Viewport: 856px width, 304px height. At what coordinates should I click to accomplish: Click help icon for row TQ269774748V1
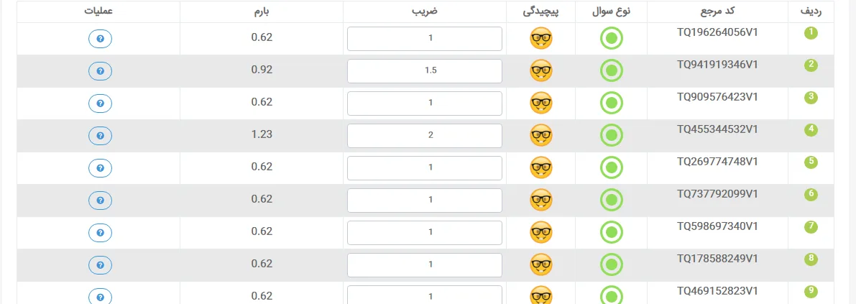click(x=100, y=167)
